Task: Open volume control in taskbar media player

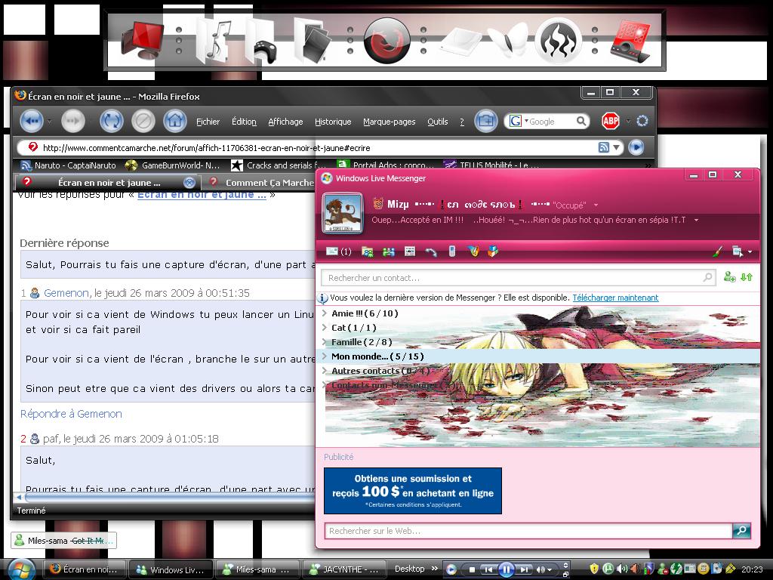Action: [541, 569]
